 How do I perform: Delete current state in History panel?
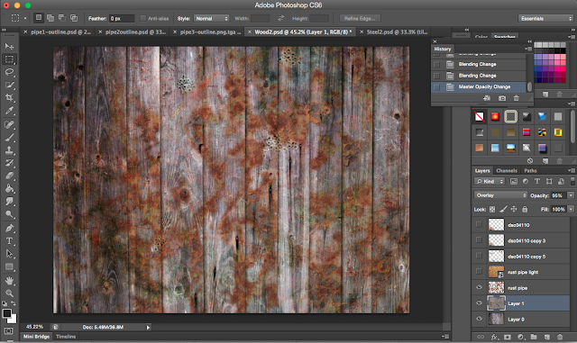517,98
